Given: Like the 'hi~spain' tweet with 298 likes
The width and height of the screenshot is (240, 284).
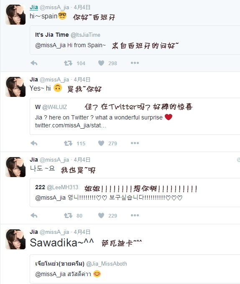Looking at the screenshot, I should (x=101, y=63).
